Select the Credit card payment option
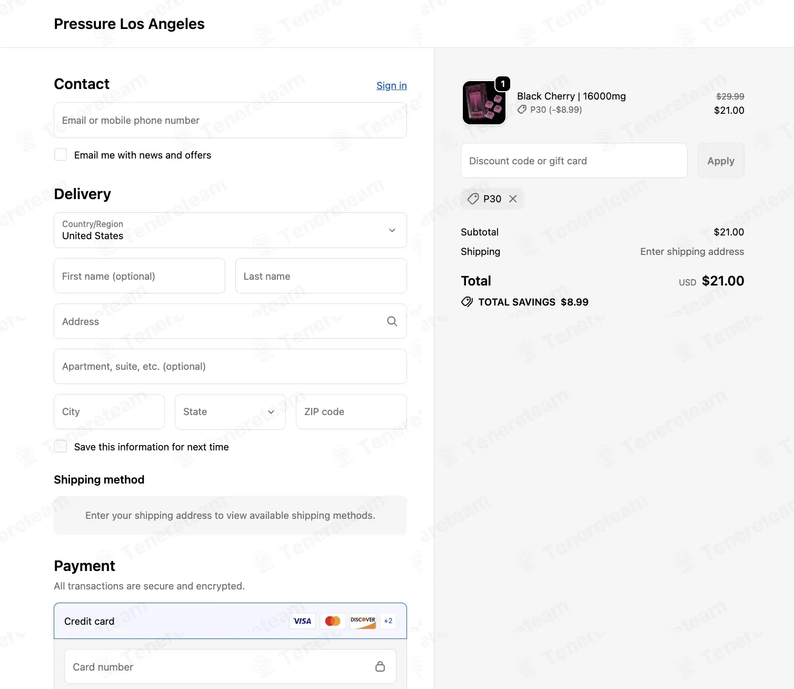The width and height of the screenshot is (794, 689). point(230,621)
